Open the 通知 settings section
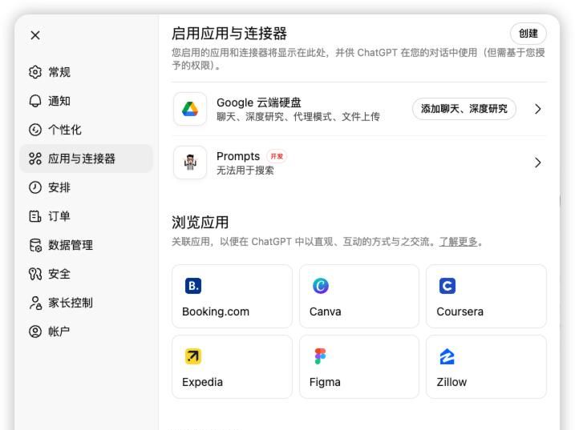 point(86,101)
